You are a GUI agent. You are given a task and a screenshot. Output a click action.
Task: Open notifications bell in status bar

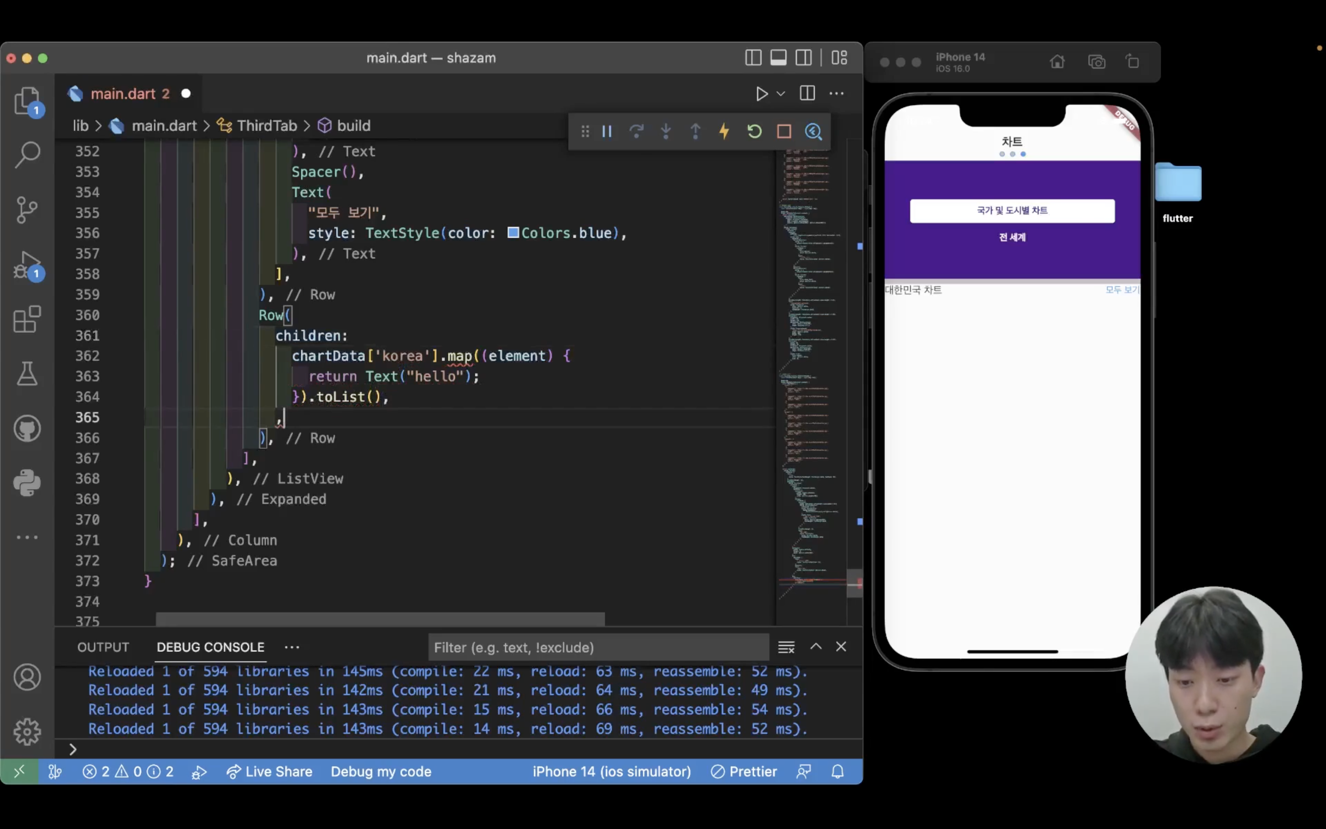coord(837,772)
